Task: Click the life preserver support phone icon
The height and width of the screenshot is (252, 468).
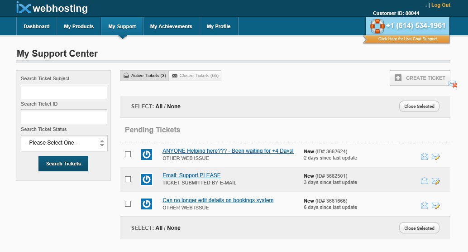Action: [x=377, y=26]
